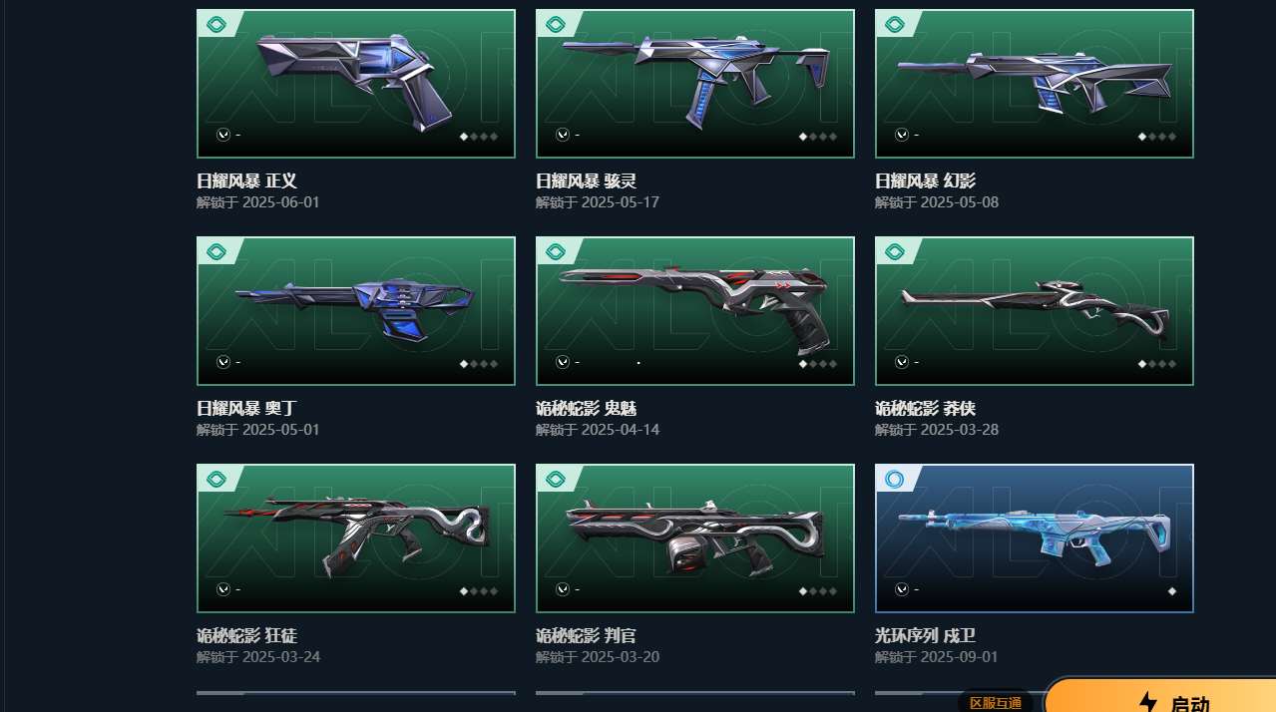Click tier badge icon on 日耀风暴 骇灵 card
This screenshot has height=712, width=1276.
point(555,24)
